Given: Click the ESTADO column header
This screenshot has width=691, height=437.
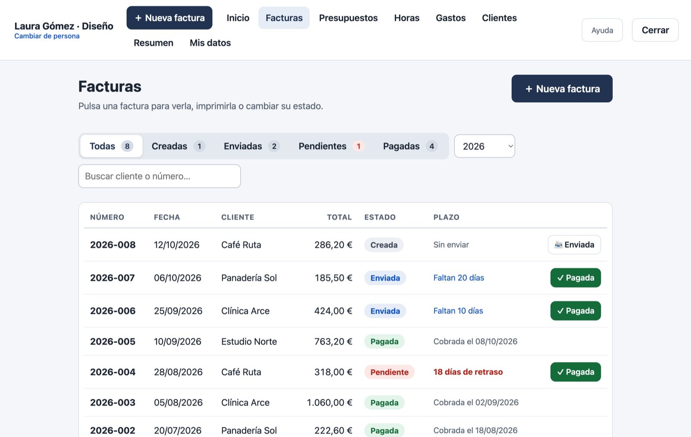Looking at the screenshot, I should (380, 217).
